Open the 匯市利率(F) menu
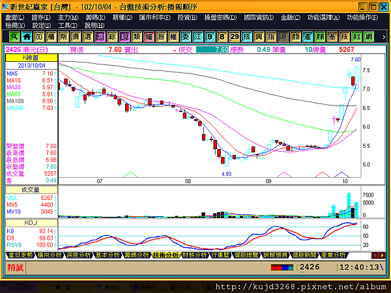The height and width of the screenshot is (293, 391). pyautogui.click(x=155, y=18)
